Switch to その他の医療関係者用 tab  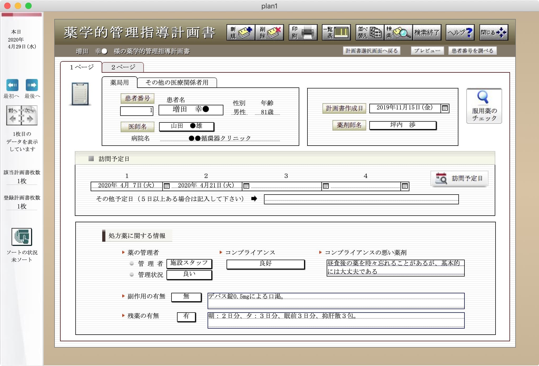point(177,82)
